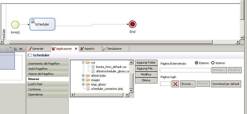Click the End label text
Image resolution: width=247 pixels, height=114 pixels.
point(133,32)
